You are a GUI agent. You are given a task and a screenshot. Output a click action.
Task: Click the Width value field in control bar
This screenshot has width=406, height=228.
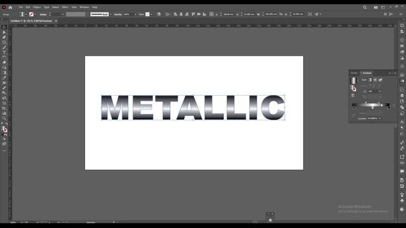[x=271, y=14]
